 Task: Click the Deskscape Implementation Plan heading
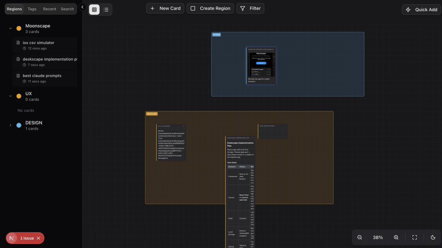pos(241,144)
